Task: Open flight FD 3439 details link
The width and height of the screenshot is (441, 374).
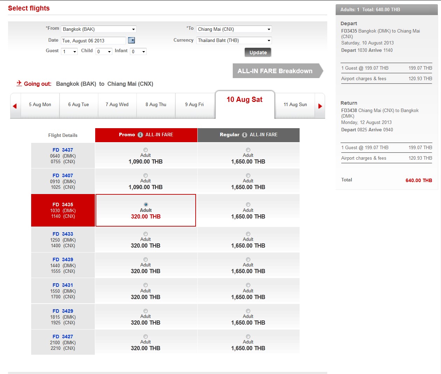Action: click(63, 259)
